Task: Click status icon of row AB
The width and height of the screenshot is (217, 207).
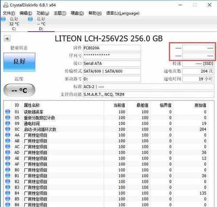Action: click(x=8, y=140)
